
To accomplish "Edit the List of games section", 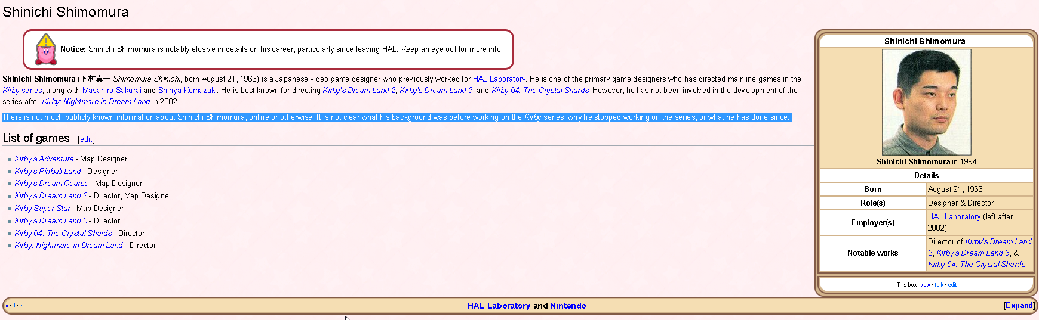I will click(x=87, y=139).
